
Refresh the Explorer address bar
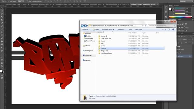pyautogui.click(x=145, y=25)
